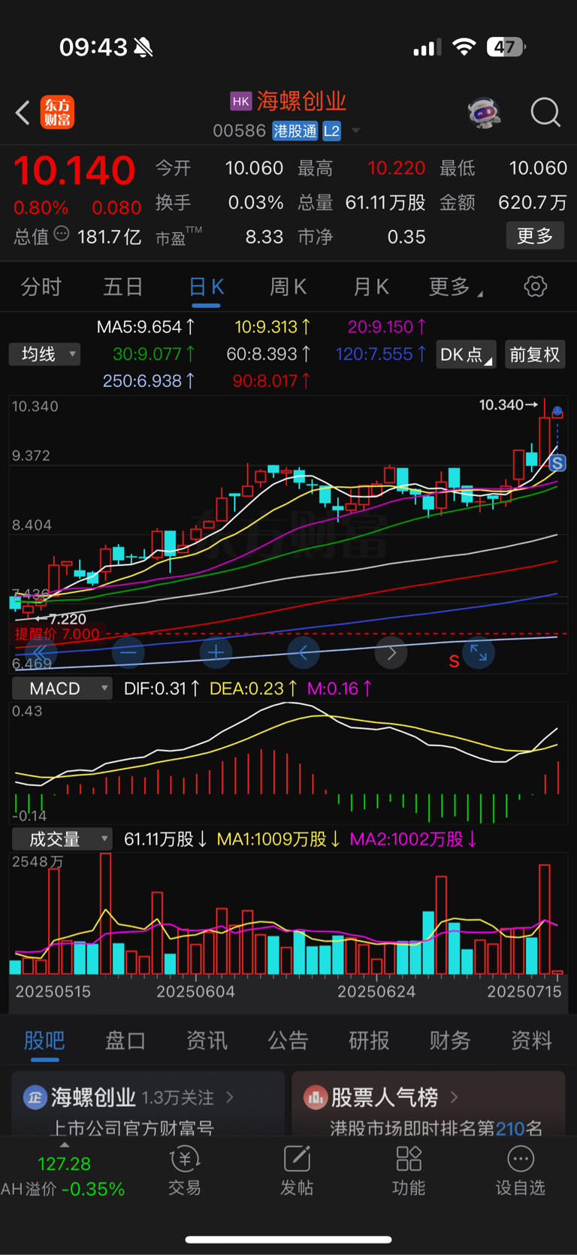Viewport: 577px width, 1255px height.
Task: Select the 日K tab
Action: (206, 286)
